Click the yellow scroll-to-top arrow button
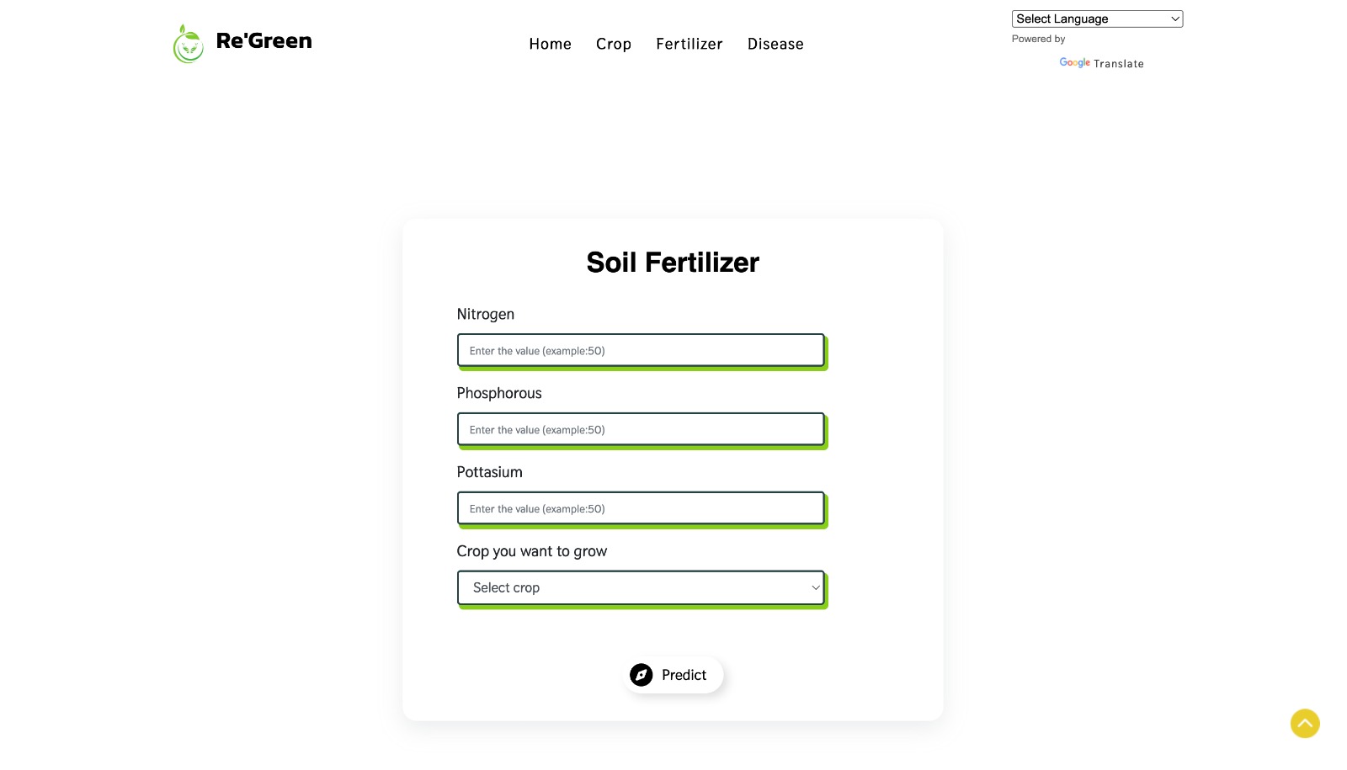 tap(1305, 724)
